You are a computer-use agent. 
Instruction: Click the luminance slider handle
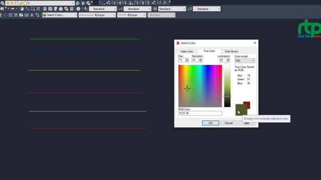(x=227, y=96)
